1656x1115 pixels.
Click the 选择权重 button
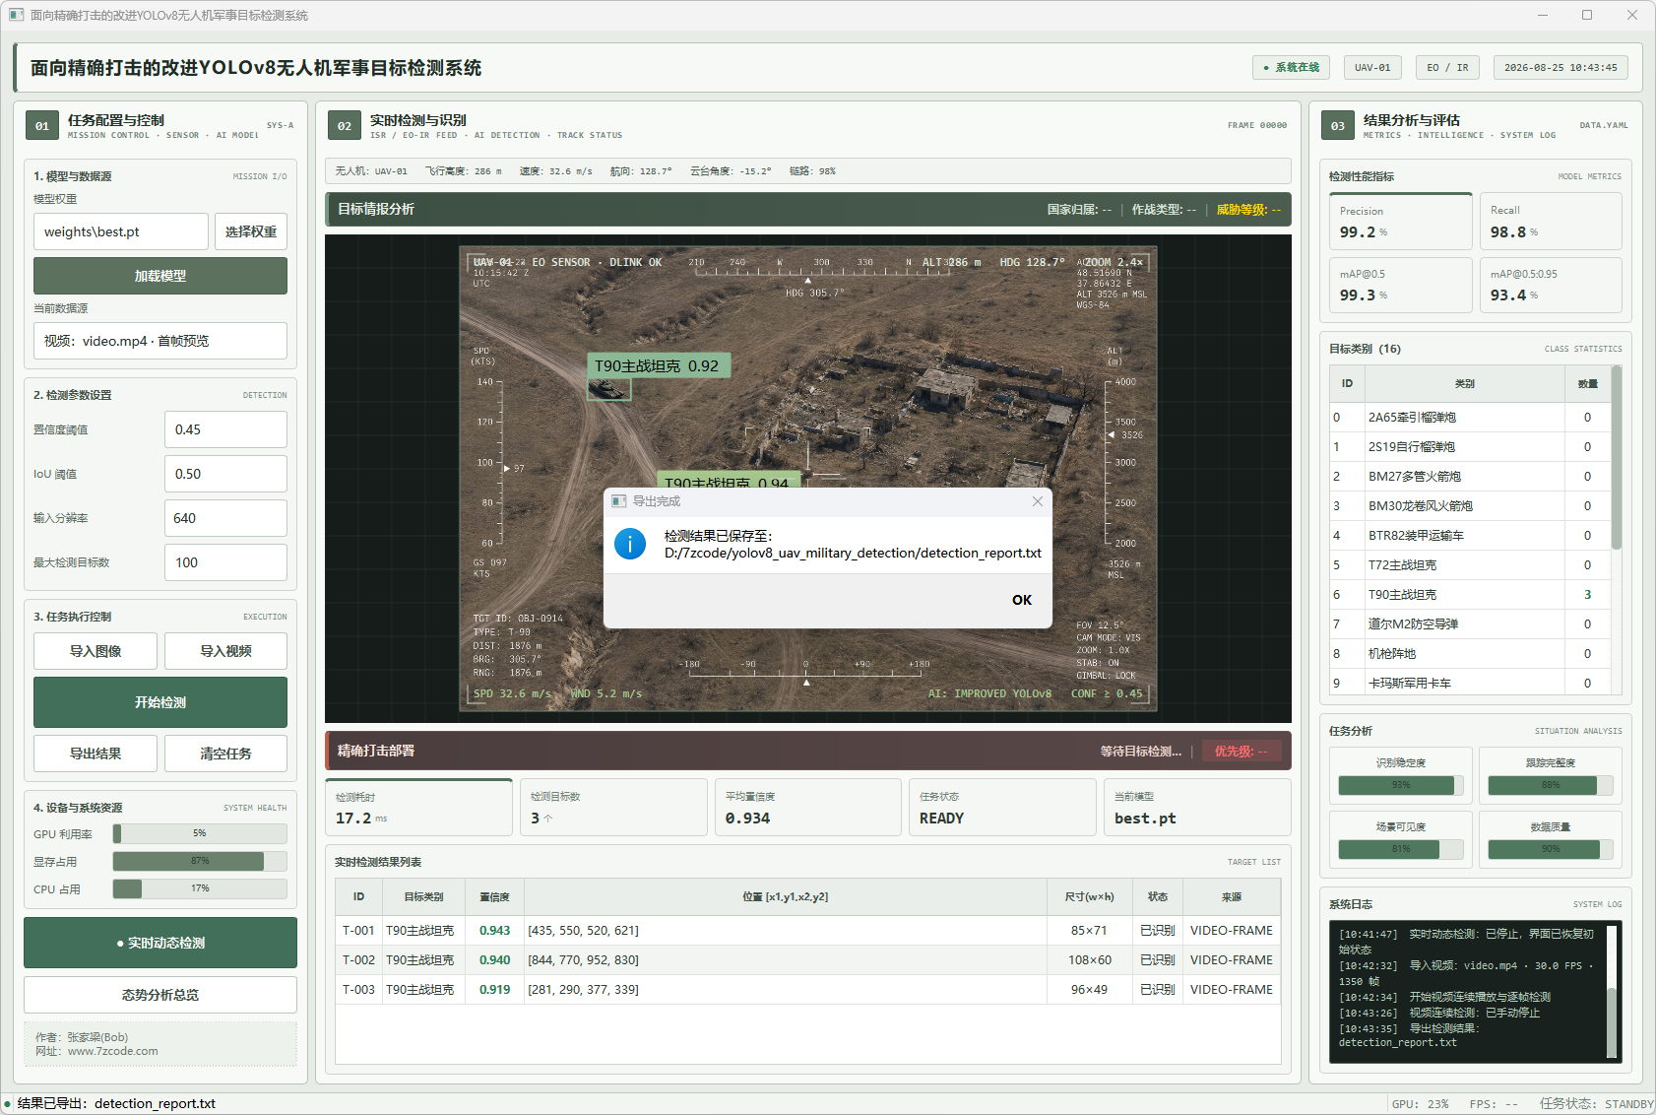click(x=251, y=231)
